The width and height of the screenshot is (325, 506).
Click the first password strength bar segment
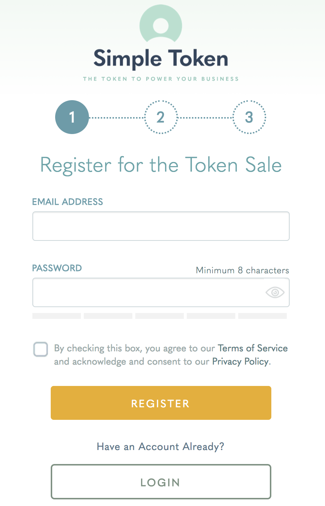tap(57, 316)
